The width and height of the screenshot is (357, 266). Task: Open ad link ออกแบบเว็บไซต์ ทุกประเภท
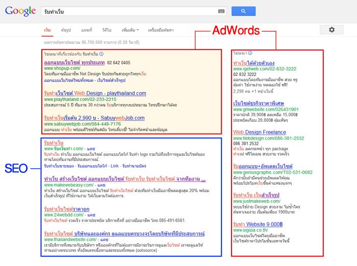[74, 62]
